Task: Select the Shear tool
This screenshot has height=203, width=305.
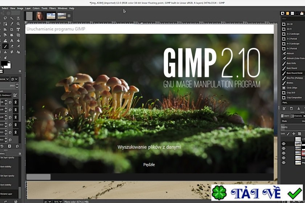Action: pos(5,35)
